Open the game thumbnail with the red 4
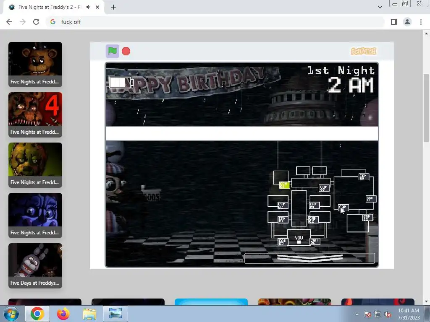The height and width of the screenshot is (322, 430). pos(35,115)
